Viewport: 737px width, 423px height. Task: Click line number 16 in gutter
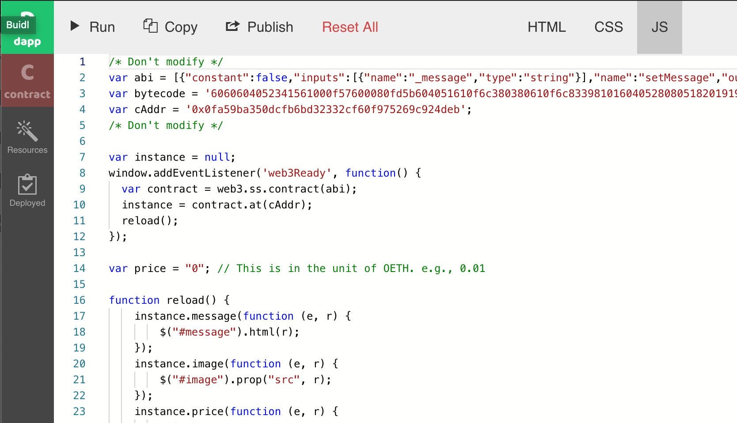click(x=79, y=300)
